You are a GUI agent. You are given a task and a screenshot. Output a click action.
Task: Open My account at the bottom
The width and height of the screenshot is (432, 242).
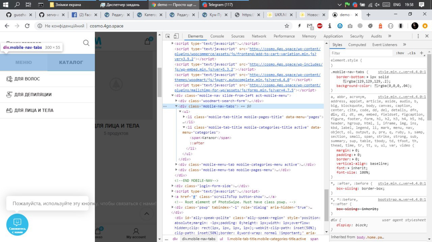136,233
